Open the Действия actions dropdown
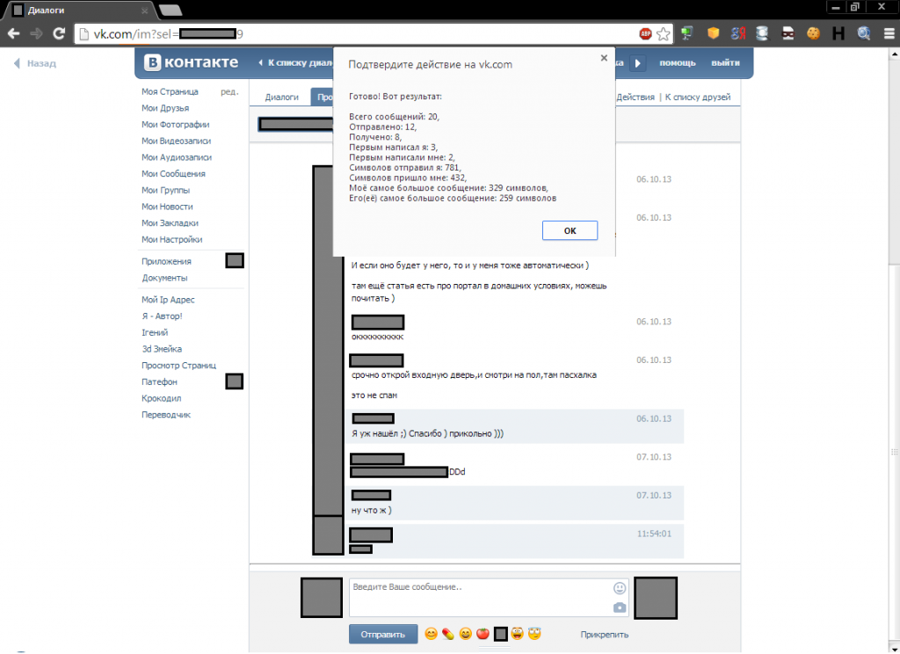 (635, 97)
